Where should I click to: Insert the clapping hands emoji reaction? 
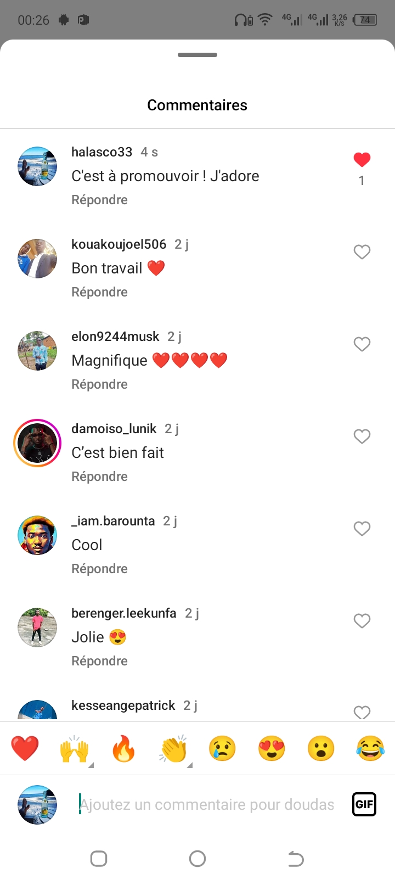[173, 748]
